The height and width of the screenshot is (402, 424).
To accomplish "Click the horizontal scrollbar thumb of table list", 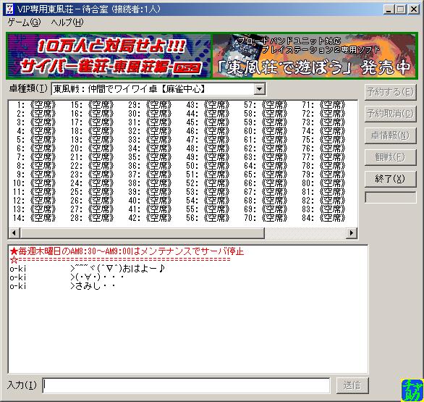I will tap(143, 233).
